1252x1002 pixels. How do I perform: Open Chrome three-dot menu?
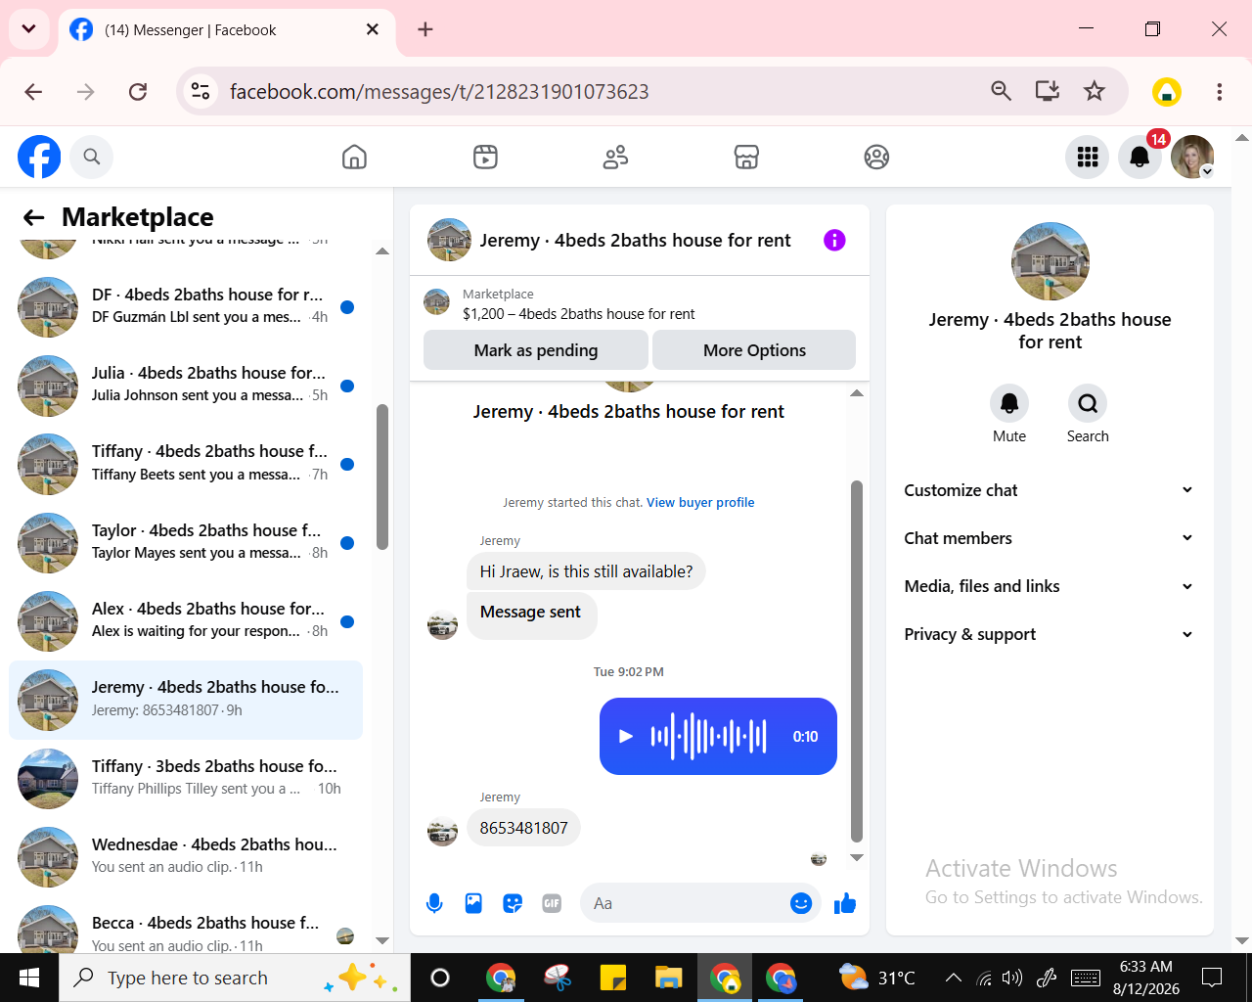pyautogui.click(x=1219, y=91)
